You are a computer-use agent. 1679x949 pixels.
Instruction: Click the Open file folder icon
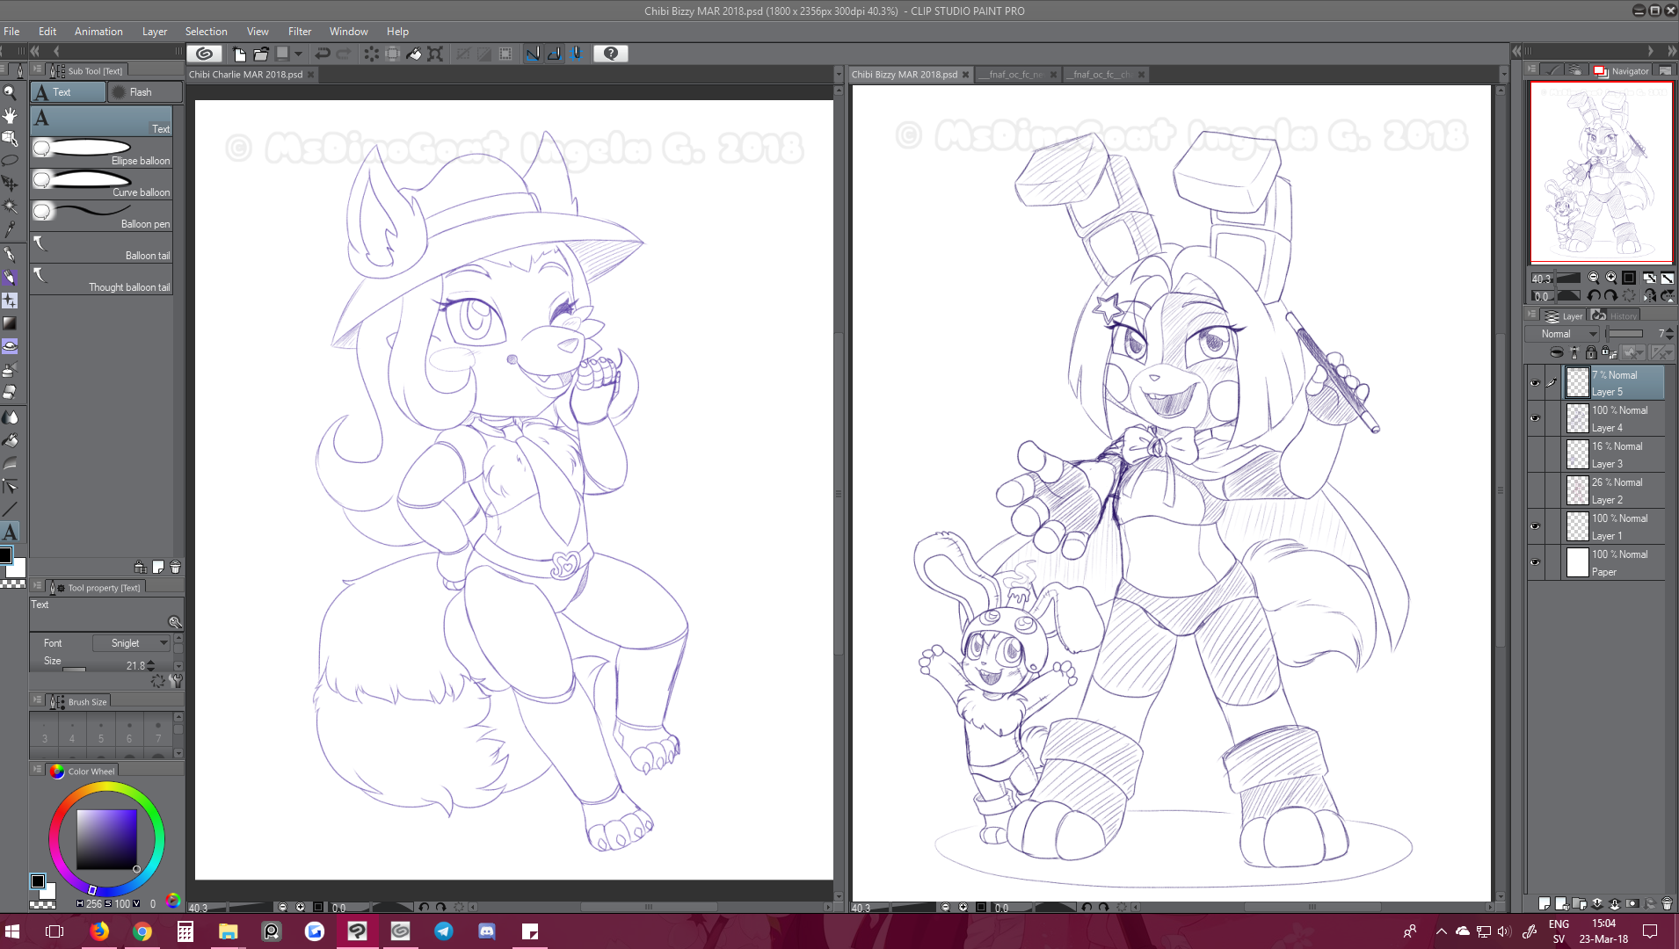coord(261,54)
